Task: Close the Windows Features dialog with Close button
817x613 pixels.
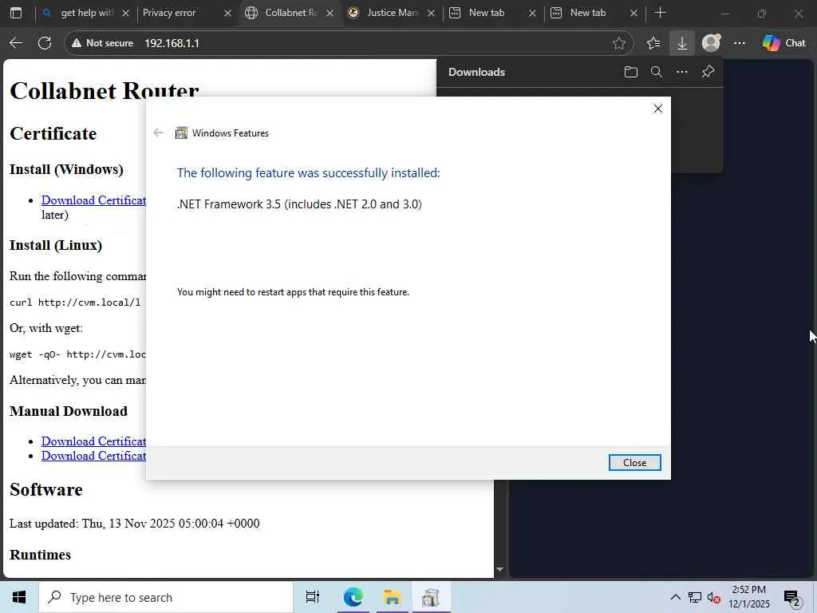Action: click(x=634, y=462)
